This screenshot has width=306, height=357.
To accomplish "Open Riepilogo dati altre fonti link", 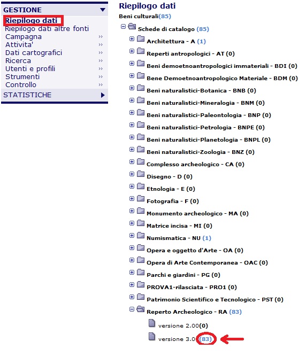I will [47, 29].
